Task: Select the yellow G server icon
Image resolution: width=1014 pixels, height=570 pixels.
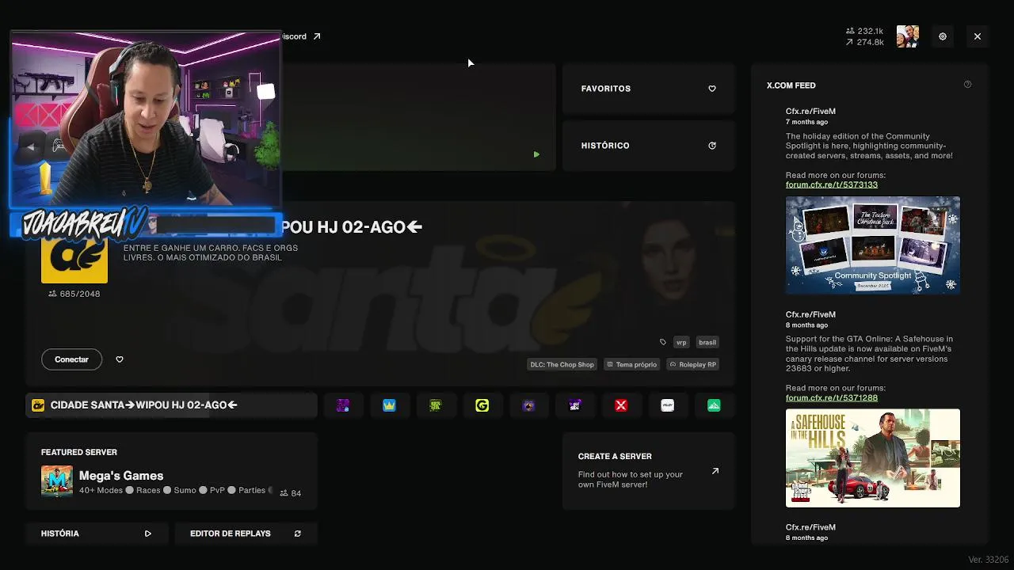Action: [482, 405]
